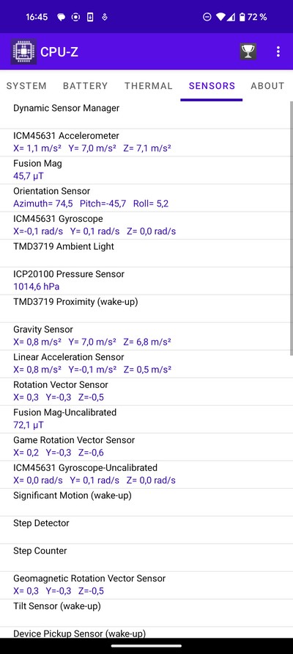This screenshot has width=293, height=654.
Task: Tap the cellular signal status icon
Action: coord(232,17)
